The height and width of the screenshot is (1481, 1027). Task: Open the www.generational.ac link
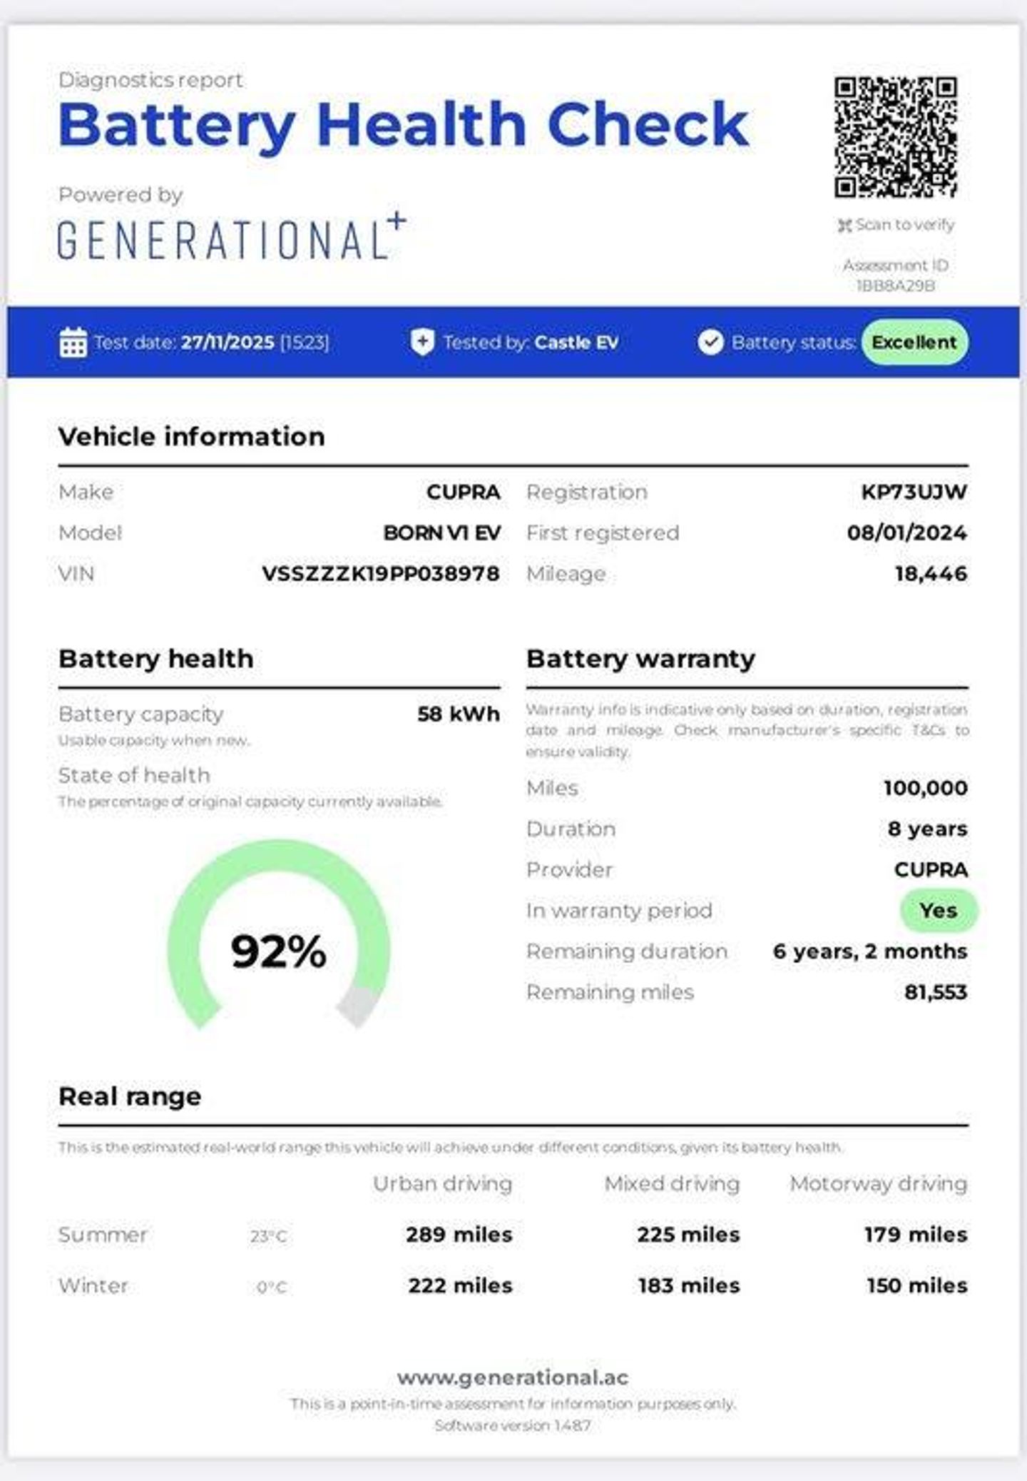[513, 1378]
